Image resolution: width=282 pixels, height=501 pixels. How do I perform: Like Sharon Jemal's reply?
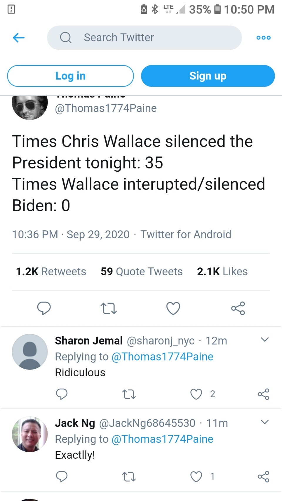tap(196, 394)
